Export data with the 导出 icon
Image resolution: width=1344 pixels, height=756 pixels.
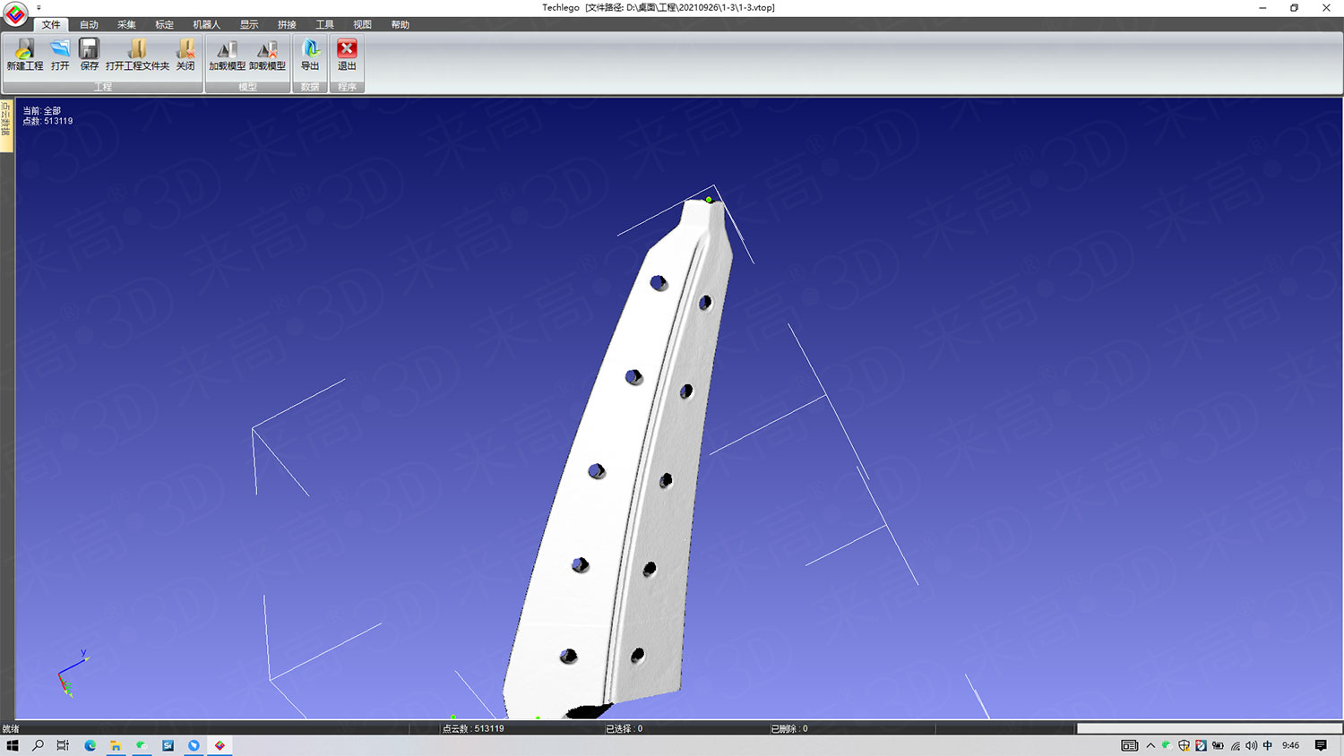310,55
